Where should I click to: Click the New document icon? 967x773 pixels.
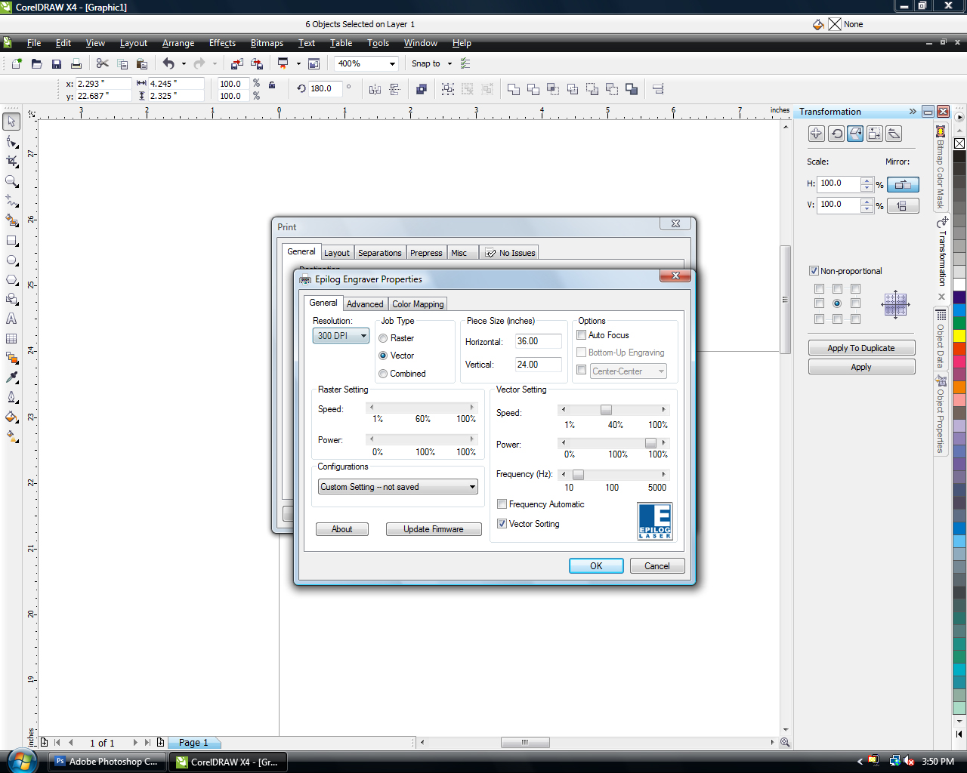click(17, 63)
